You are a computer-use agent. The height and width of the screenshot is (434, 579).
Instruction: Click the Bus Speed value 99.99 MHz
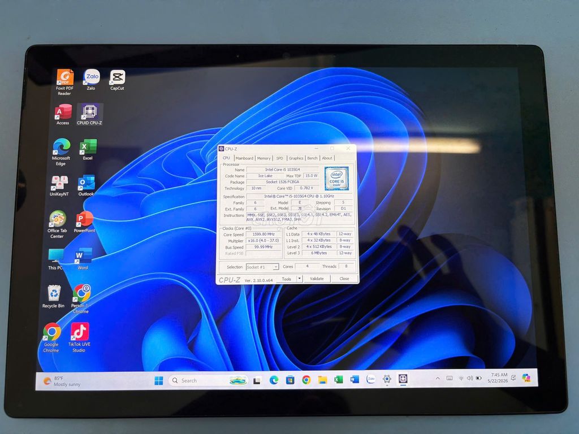[263, 247]
